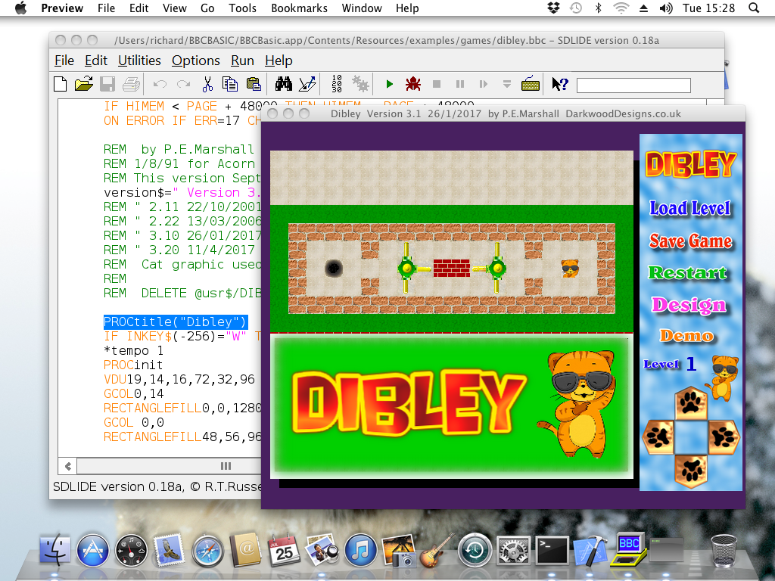Click the Renumber lines 10-20-30 icon

pyautogui.click(x=337, y=84)
